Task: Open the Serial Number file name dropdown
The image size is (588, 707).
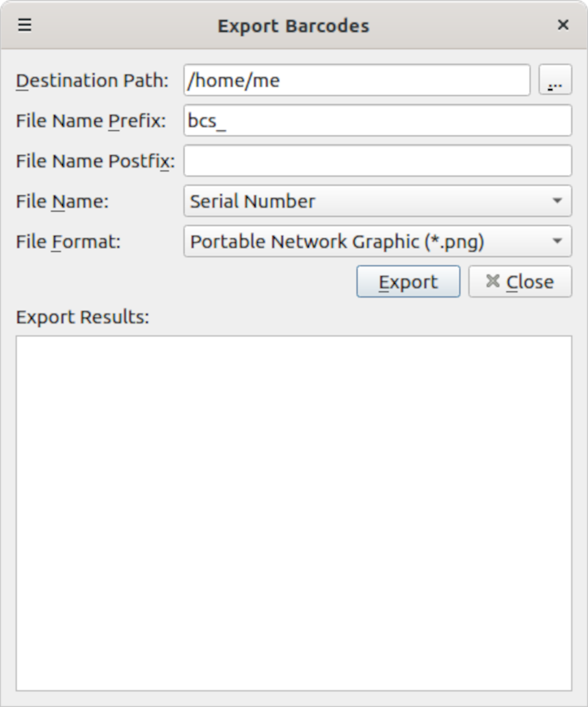Action: coord(364,201)
